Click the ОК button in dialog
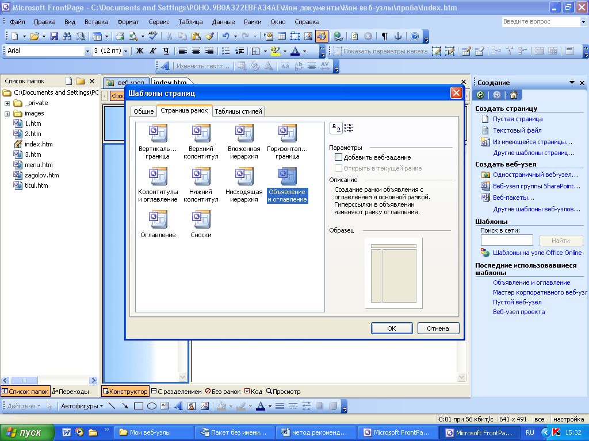The image size is (589, 441). click(x=392, y=328)
